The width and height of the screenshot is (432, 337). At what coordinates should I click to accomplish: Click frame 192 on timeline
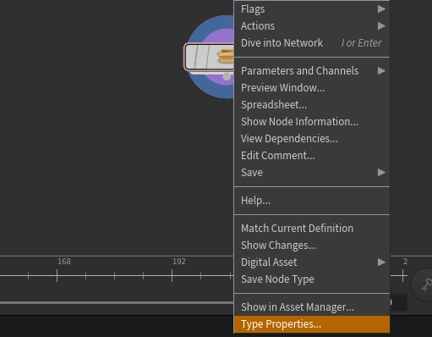point(172,275)
